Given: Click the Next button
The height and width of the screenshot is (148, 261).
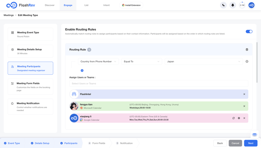Looking at the screenshot, I should point(251,143).
